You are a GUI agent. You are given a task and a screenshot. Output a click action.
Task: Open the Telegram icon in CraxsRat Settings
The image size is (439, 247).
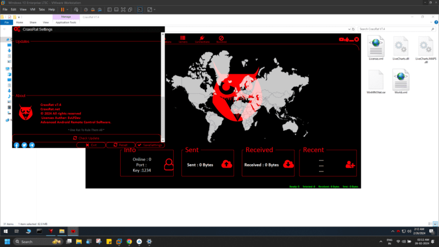tap(32, 145)
